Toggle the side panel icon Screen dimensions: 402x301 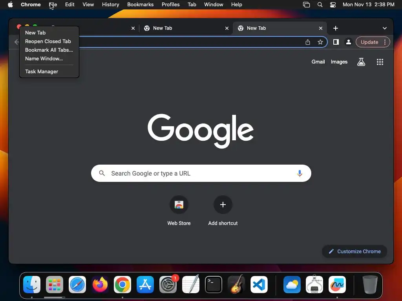(336, 42)
